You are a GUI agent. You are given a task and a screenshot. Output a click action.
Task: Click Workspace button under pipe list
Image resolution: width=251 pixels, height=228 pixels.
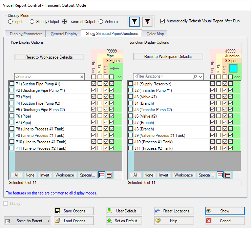click(x=65, y=175)
